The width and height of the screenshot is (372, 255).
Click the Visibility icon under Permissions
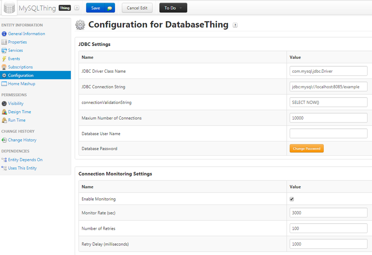point(4,103)
